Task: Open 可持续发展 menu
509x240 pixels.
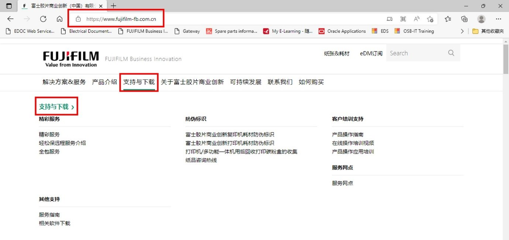Action: point(245,82)
